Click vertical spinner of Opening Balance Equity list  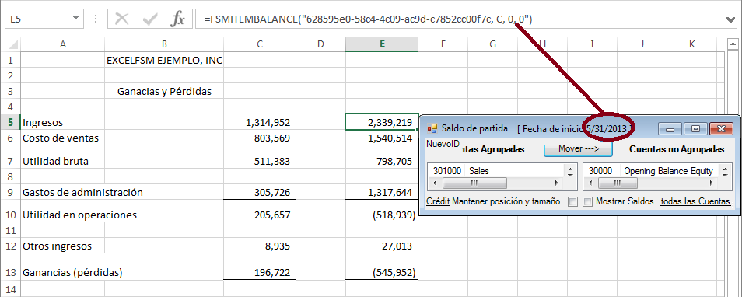click(x=726, y=171)
